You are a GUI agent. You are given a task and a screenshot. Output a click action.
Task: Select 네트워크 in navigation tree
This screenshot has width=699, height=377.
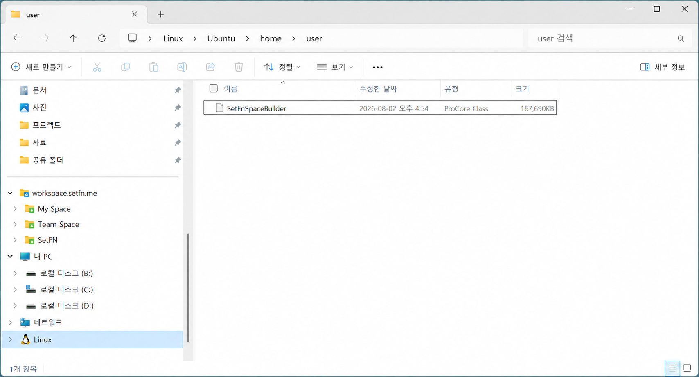point(48,323)
